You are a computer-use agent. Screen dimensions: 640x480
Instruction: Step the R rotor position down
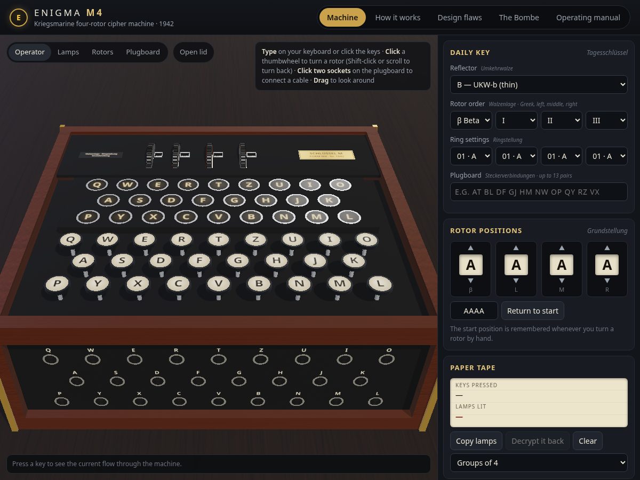(x=607, y=281)
